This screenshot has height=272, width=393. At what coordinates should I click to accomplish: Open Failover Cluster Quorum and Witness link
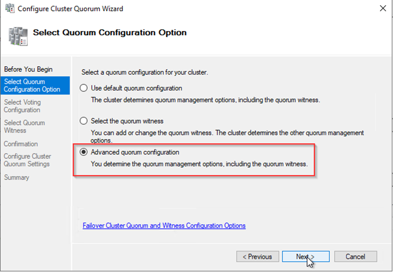point(164,225)
